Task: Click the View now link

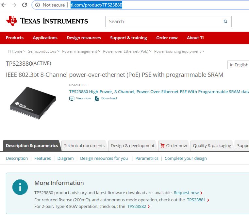Action: point(83,98)
